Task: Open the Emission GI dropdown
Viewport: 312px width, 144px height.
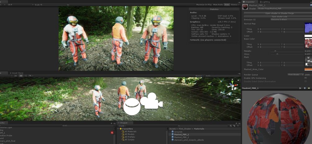Action: pos(291,20)
